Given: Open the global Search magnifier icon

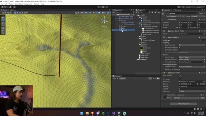Looking at the screenshot, I should 183,7.
